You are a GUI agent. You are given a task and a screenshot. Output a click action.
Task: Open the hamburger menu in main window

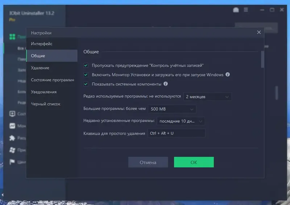click(246, 10)
